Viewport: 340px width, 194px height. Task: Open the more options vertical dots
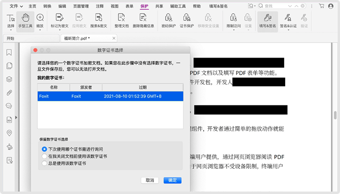[312, 6]
